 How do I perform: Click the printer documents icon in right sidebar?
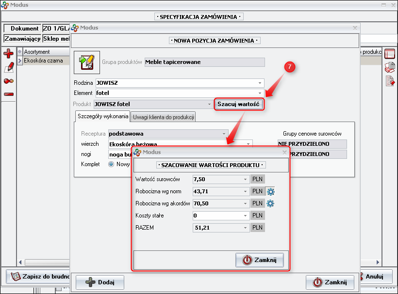390,67
